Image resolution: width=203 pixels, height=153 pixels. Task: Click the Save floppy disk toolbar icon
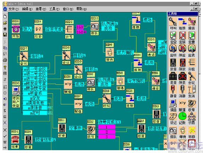(x=5, y=35)
